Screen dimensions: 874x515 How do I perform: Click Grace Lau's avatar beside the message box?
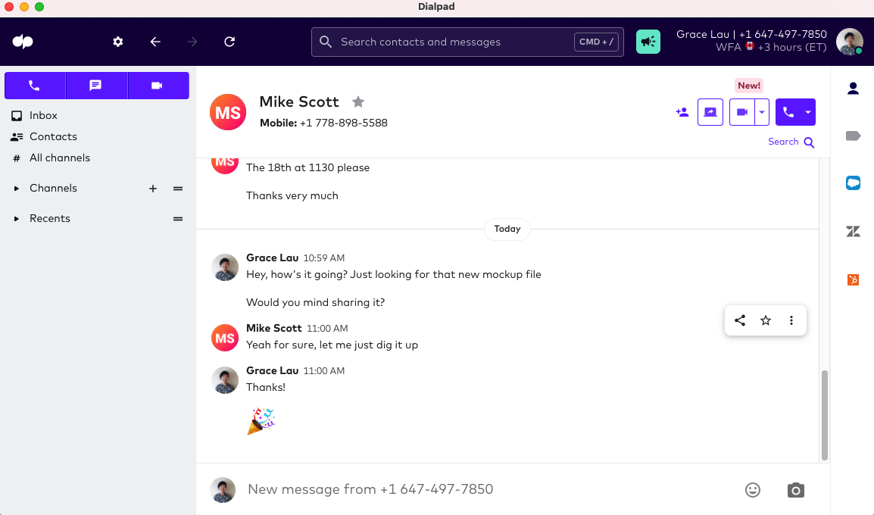223,490
